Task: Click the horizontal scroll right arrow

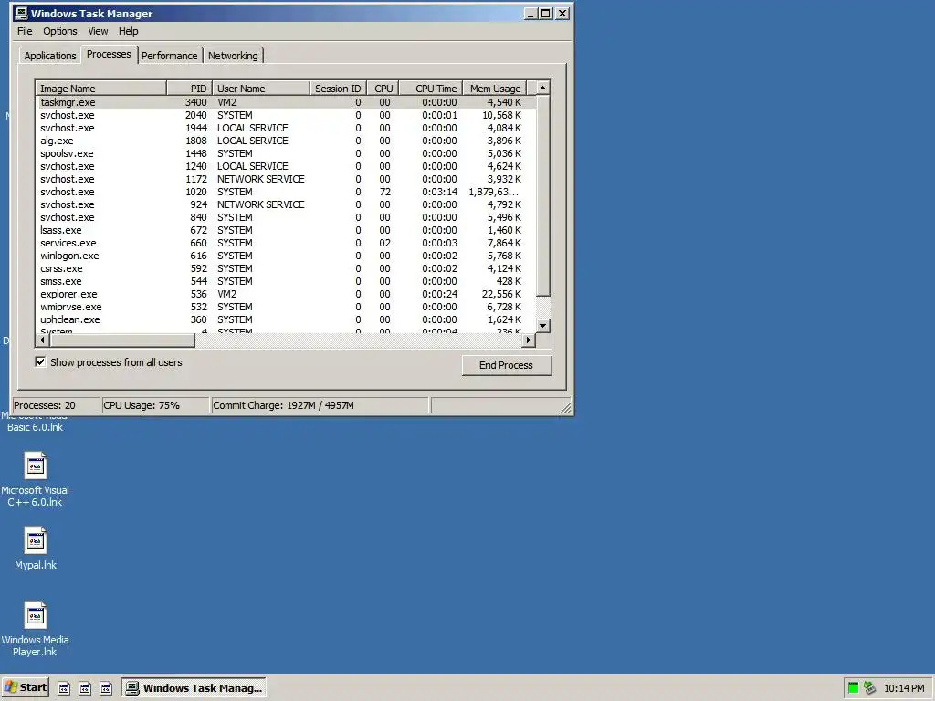Action: coord(529,340)
